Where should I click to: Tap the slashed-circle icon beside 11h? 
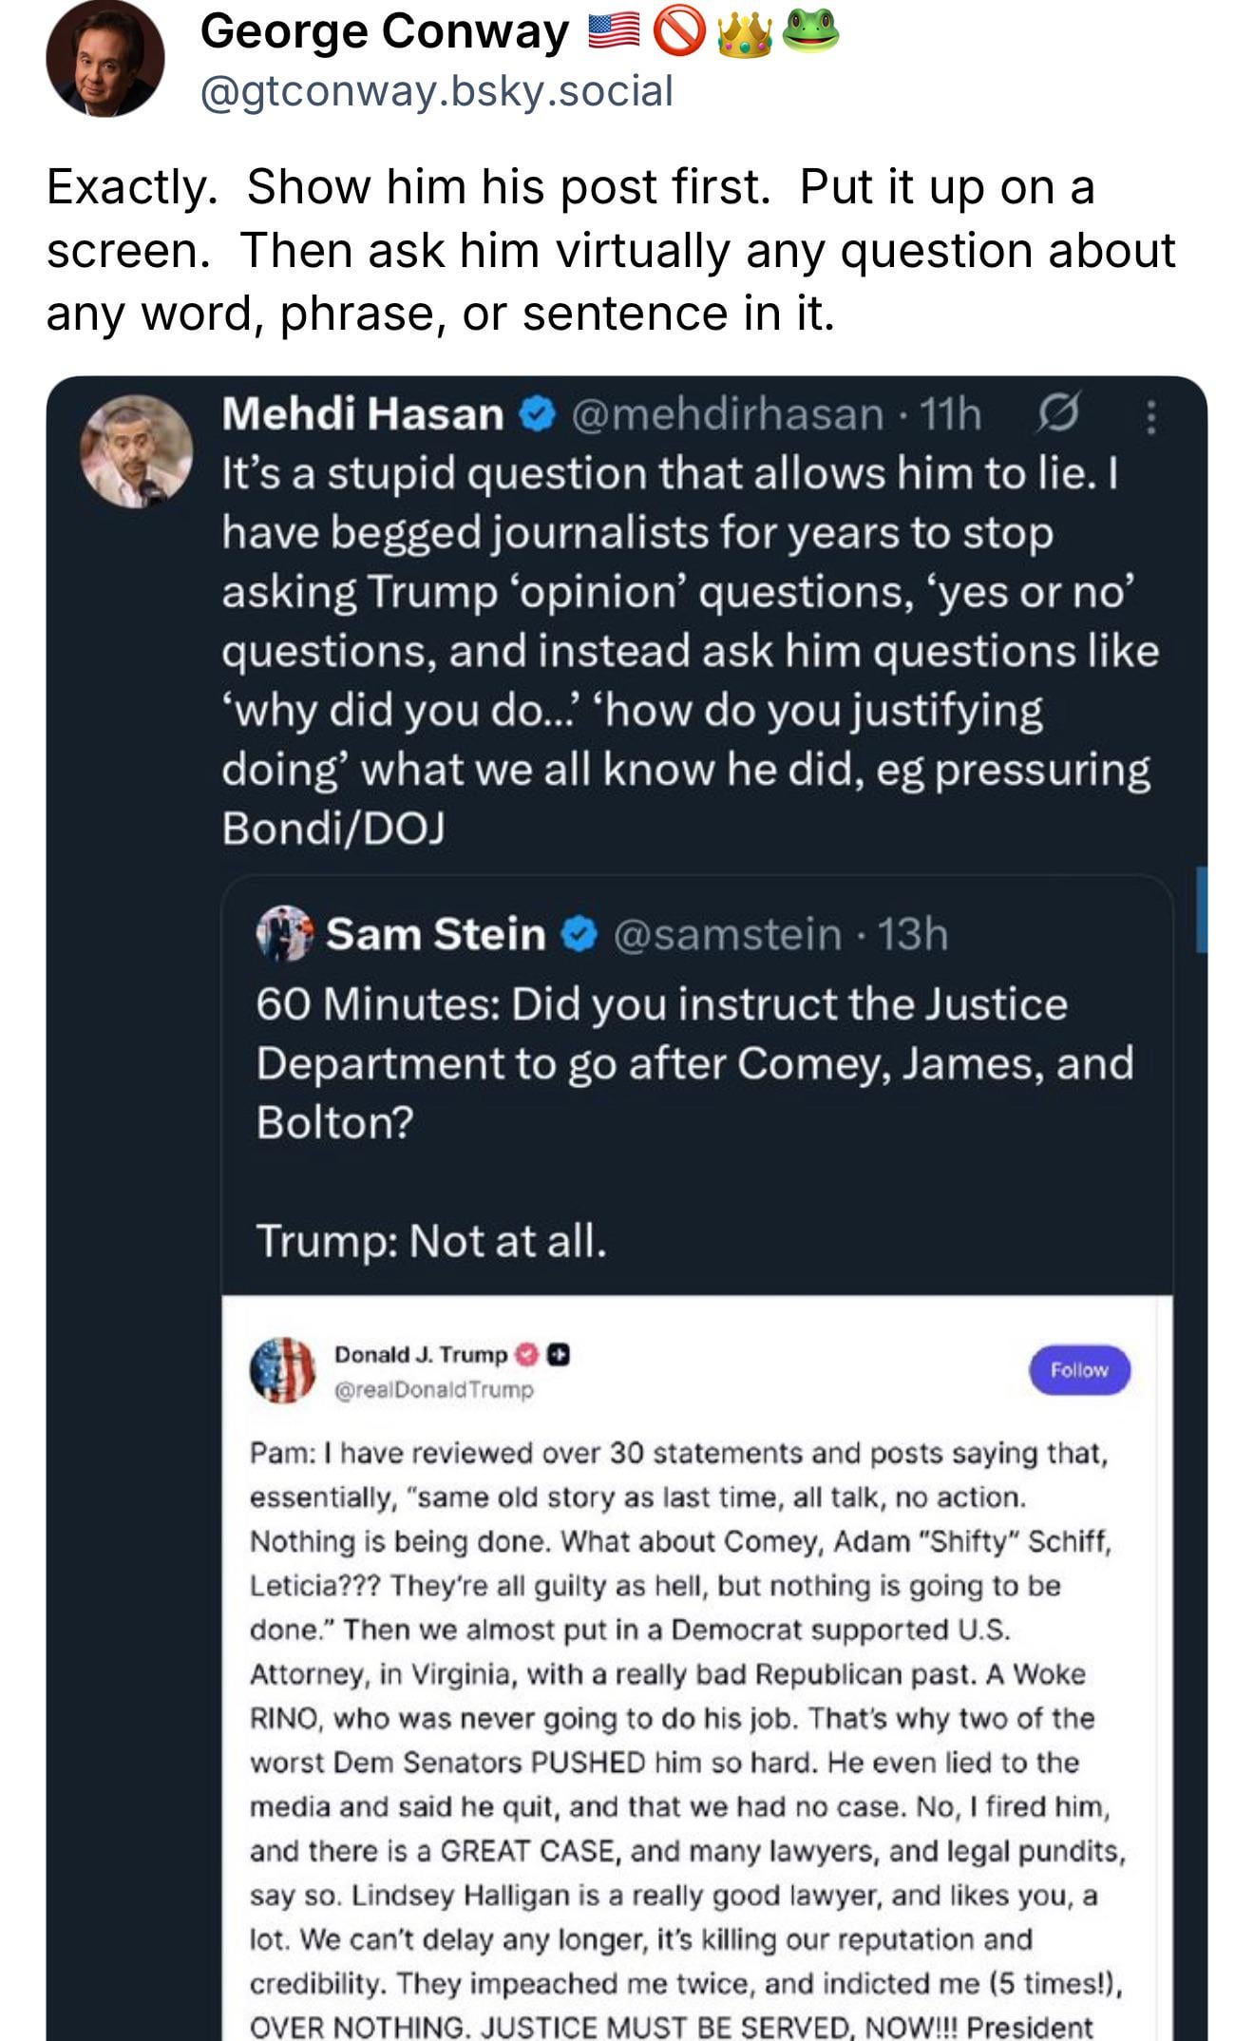coord(1056,414)
